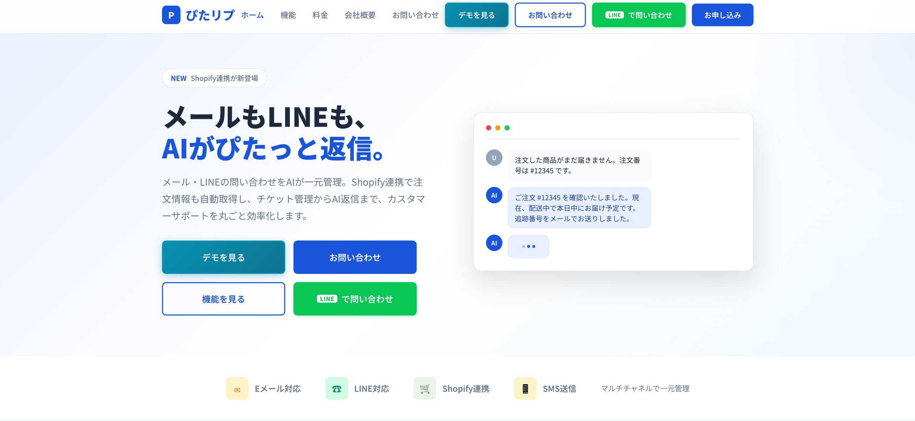Viewport: 915px width, 421px height.
Task: Click the first blue AI avatar
Action: (x=494, y=195)
